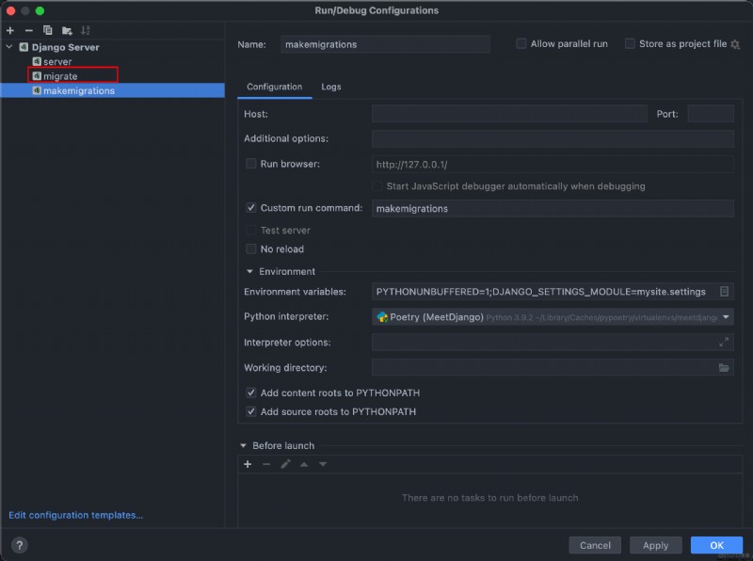Remove Before launch task

pyautogui.click(x=266, y=464)
